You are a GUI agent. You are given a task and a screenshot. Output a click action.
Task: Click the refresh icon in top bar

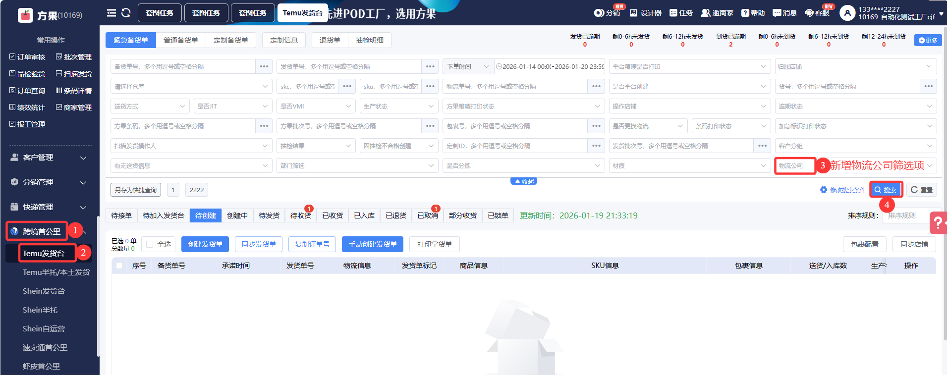(x=126, y=13)
